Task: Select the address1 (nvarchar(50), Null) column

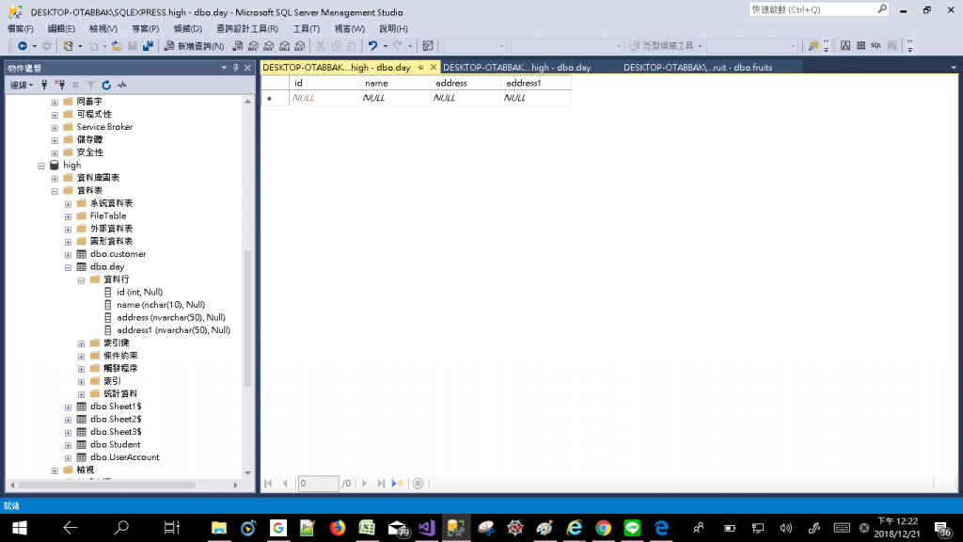Action: click(x=174, y=330)
